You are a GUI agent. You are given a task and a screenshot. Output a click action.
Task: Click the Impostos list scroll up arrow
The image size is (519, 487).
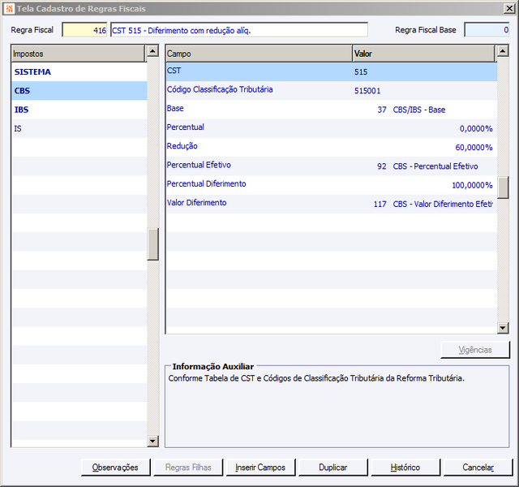pyautogui.click(x=152, y=51)
